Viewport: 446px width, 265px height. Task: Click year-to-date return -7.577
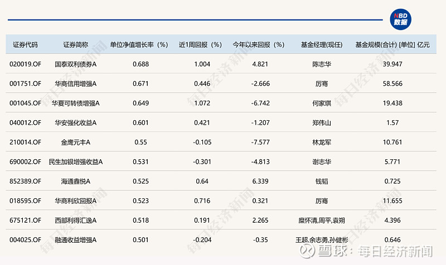260,143
